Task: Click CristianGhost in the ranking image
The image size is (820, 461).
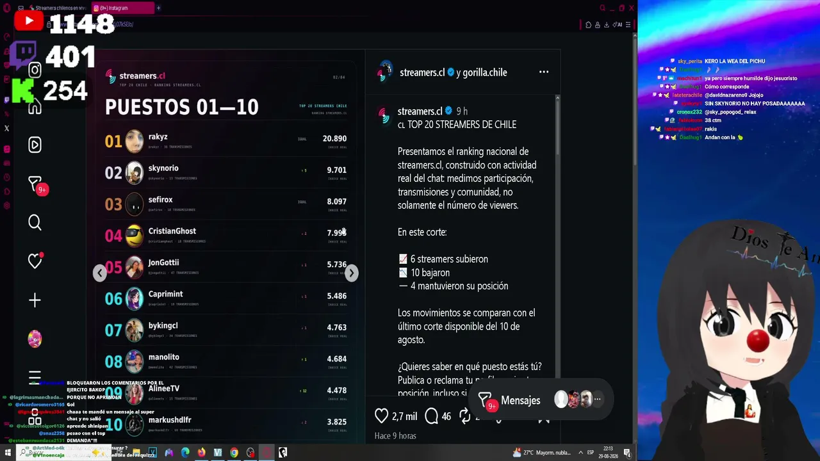Action: point(172,231)
